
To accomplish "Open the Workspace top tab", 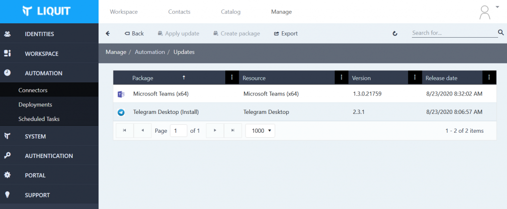I will pos(124,12).
